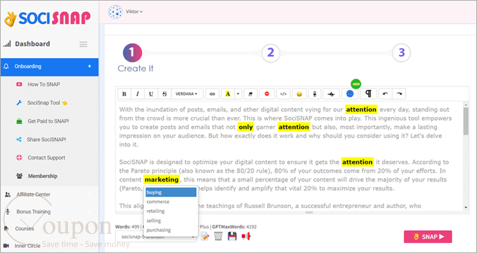Go to wizard step 3
The image size is (477, 253).
[402, 52]
